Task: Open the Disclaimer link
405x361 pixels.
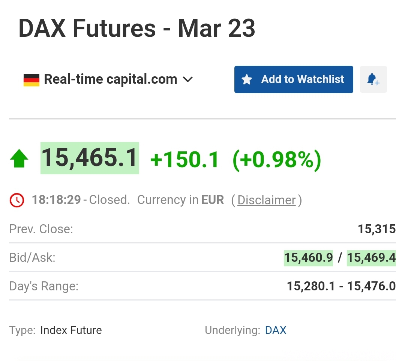Action: tap(266, 200)
